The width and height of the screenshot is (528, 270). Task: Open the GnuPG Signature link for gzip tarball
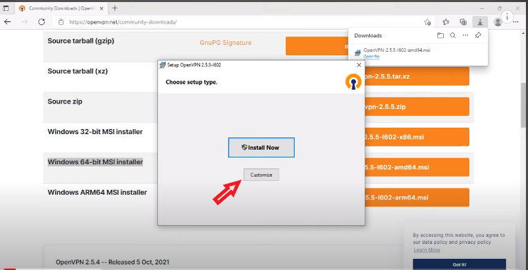coord(226,43)
